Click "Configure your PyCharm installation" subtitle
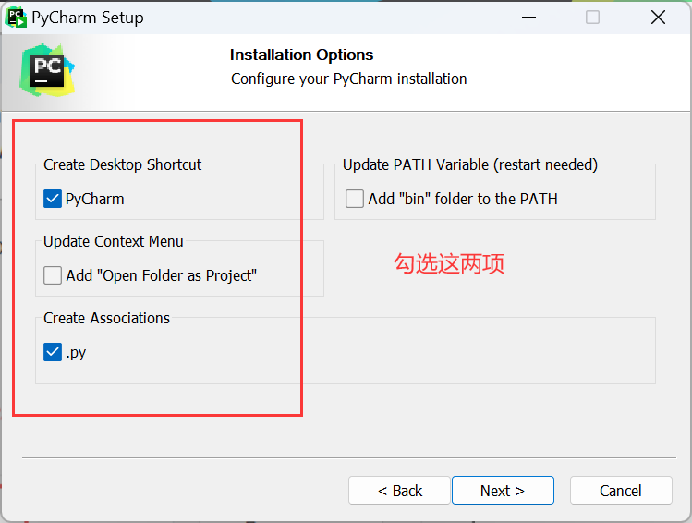The height and width of the screenshot is (523, 692). click(x=348, y=79)
